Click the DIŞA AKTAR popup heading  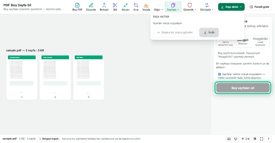tap(161, 17)
